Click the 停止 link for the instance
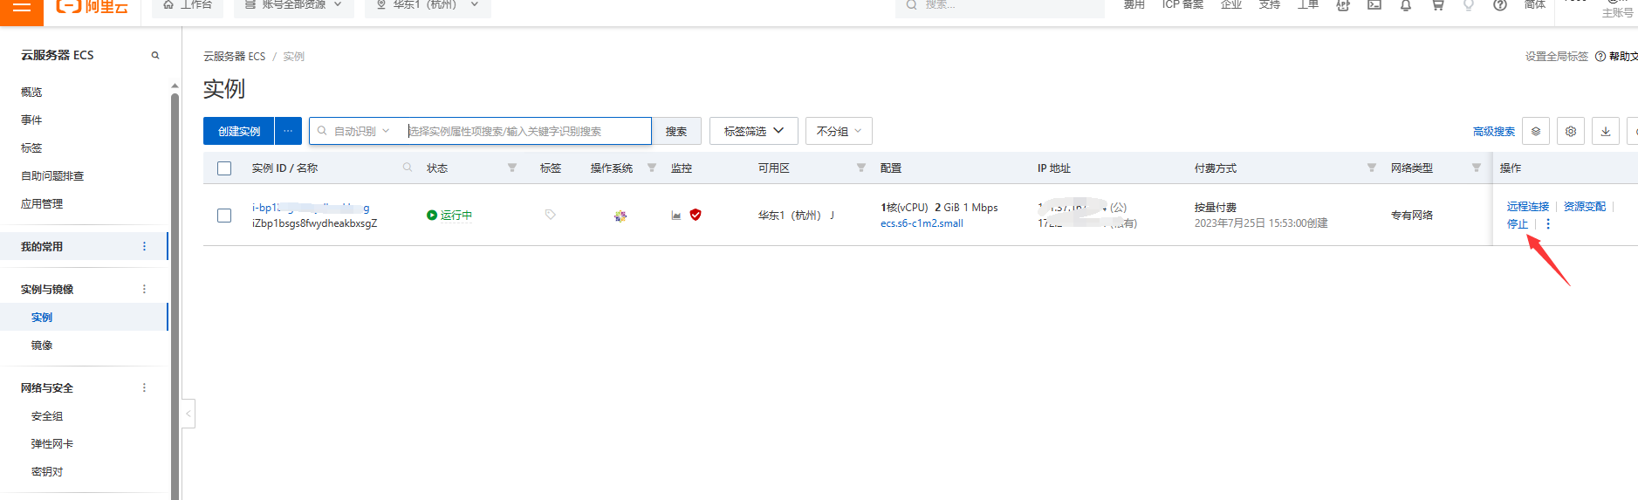Viewport: 1638px width, 500px height. 1518,224
